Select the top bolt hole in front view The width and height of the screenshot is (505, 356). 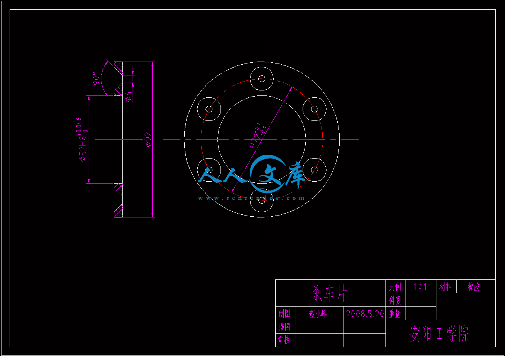pyautogui.click(x=262, y=79)
